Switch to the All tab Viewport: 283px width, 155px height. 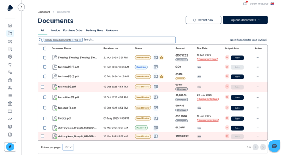tap(42, 30)
